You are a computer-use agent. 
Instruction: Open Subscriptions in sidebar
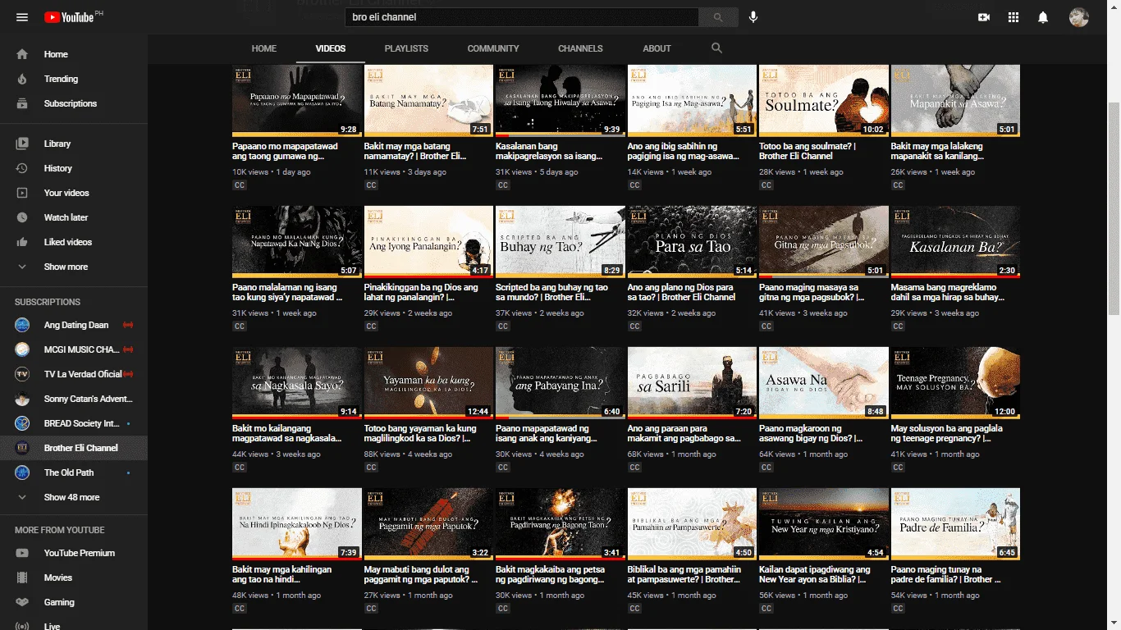point(74,103)
